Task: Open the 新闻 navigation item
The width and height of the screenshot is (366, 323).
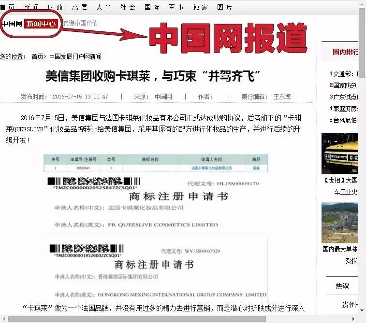Action: click(31, 7)
